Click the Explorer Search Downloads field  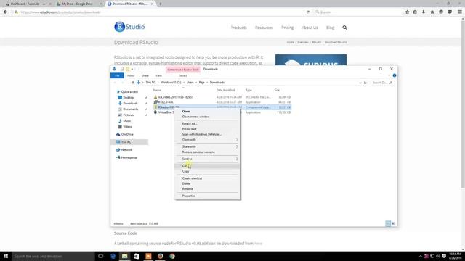382,83
